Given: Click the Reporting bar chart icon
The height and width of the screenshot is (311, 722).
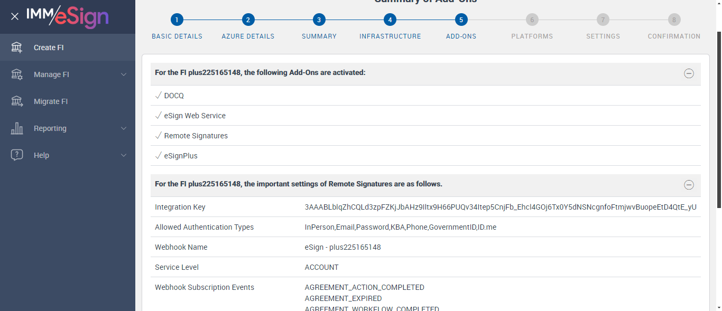Looking at the screenshot, I should pos(17,128).
